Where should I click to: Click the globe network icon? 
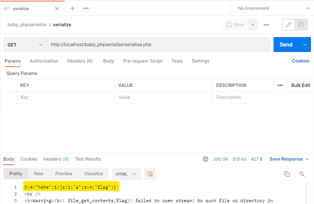[x=206, y=159]
